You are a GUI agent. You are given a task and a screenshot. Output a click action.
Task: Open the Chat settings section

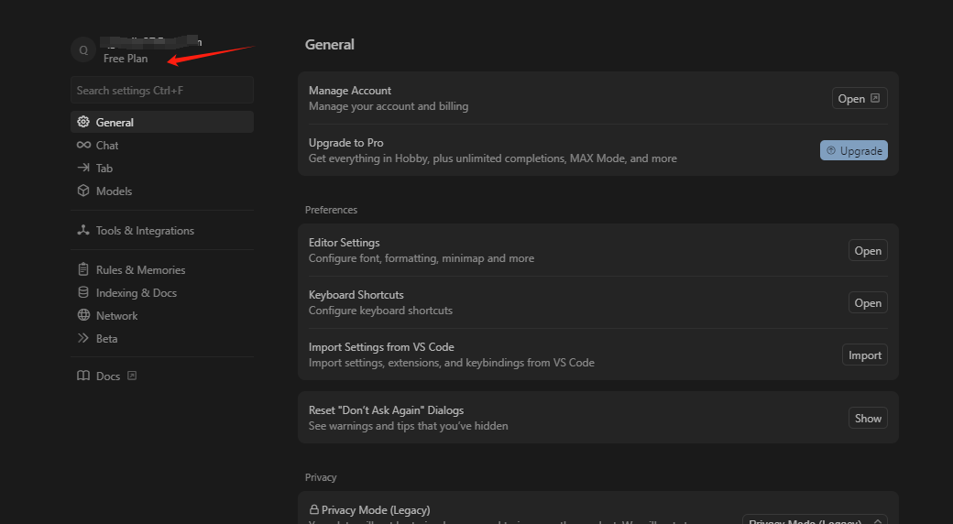[107, 146]
